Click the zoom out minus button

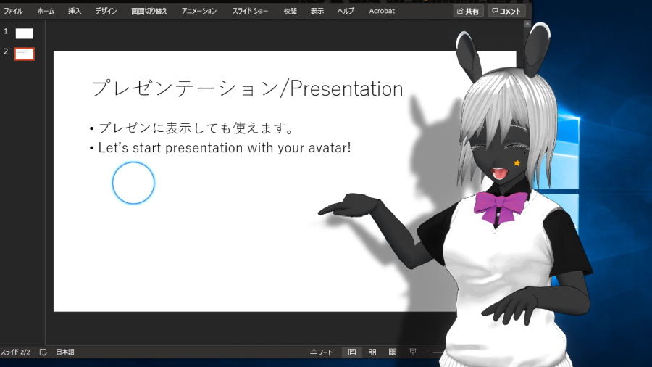(428, 352)
